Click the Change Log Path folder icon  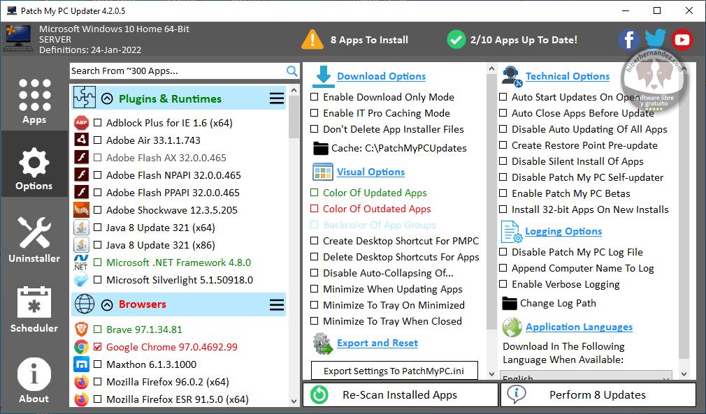coord(510,304)
